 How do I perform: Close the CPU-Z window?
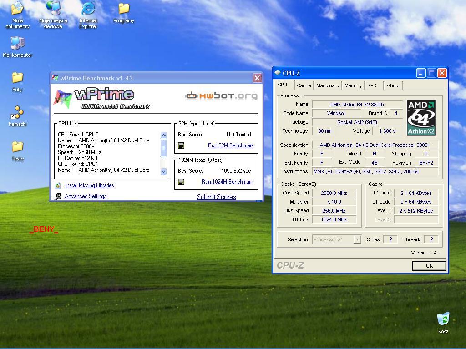pyautogui.click(x=442, y=73)
